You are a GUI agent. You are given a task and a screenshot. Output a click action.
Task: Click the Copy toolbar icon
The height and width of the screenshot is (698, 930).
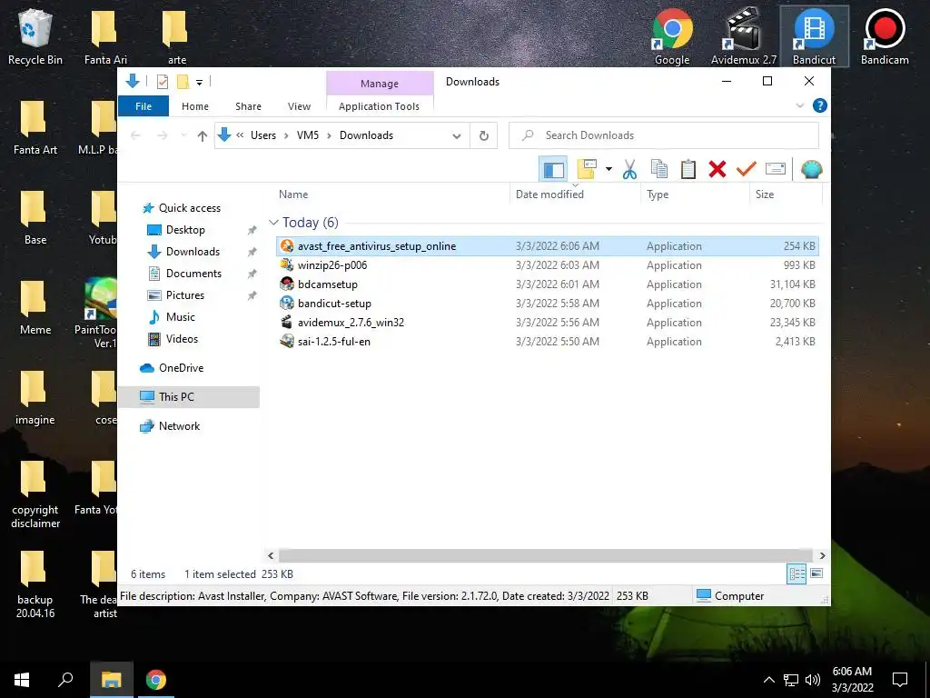coord(659,170)
